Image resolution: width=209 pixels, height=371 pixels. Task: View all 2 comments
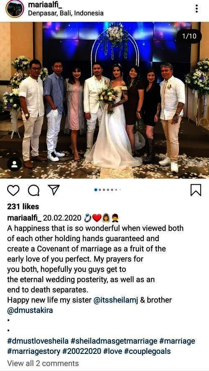click(x=43, y=363)
